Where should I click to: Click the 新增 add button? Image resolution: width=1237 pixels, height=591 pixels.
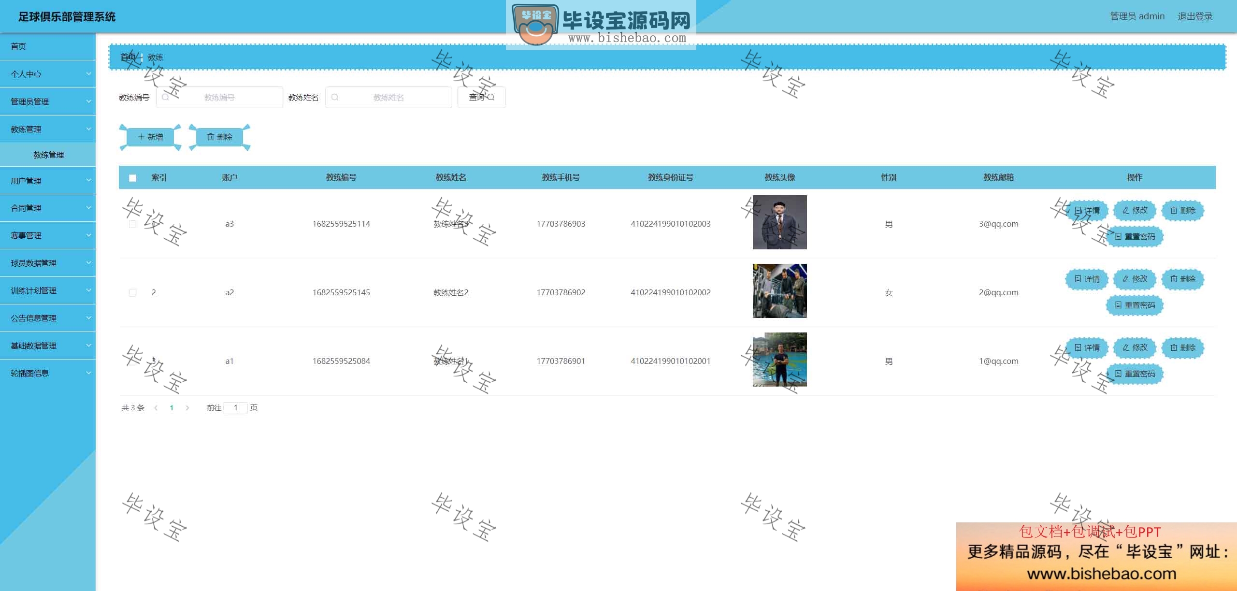(x=150, y=137)
